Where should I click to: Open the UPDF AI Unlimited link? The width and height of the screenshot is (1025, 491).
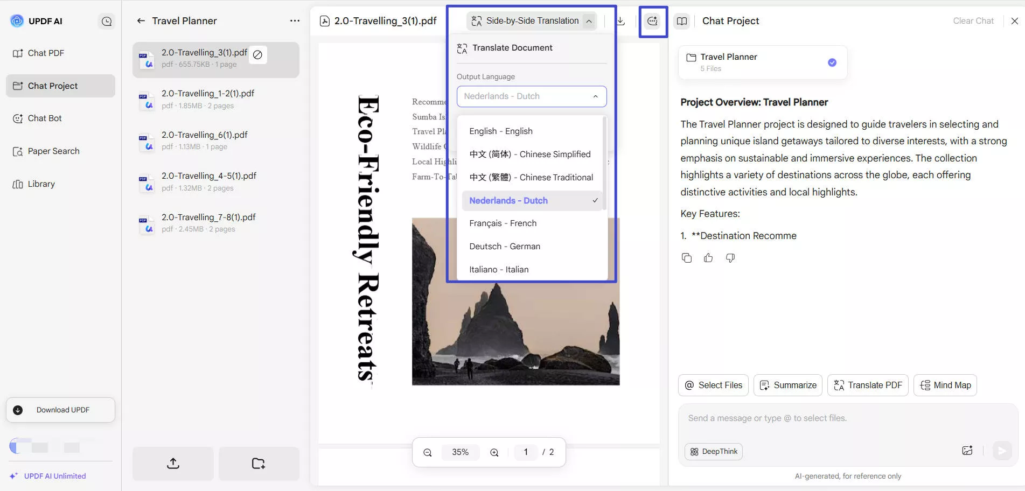pyautogui.click(x=48, y=476)
